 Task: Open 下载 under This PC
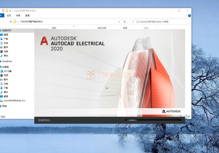tap(6, 88)
